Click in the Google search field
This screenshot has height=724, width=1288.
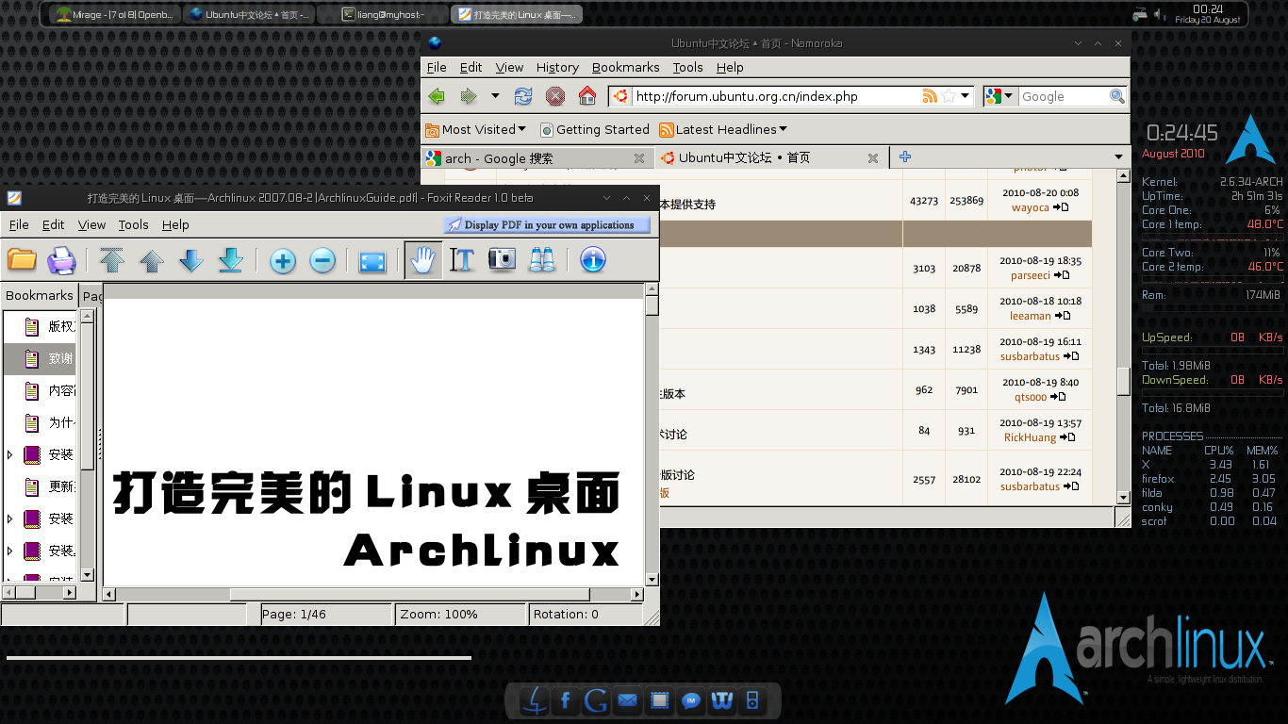(x=1064, y=96)
